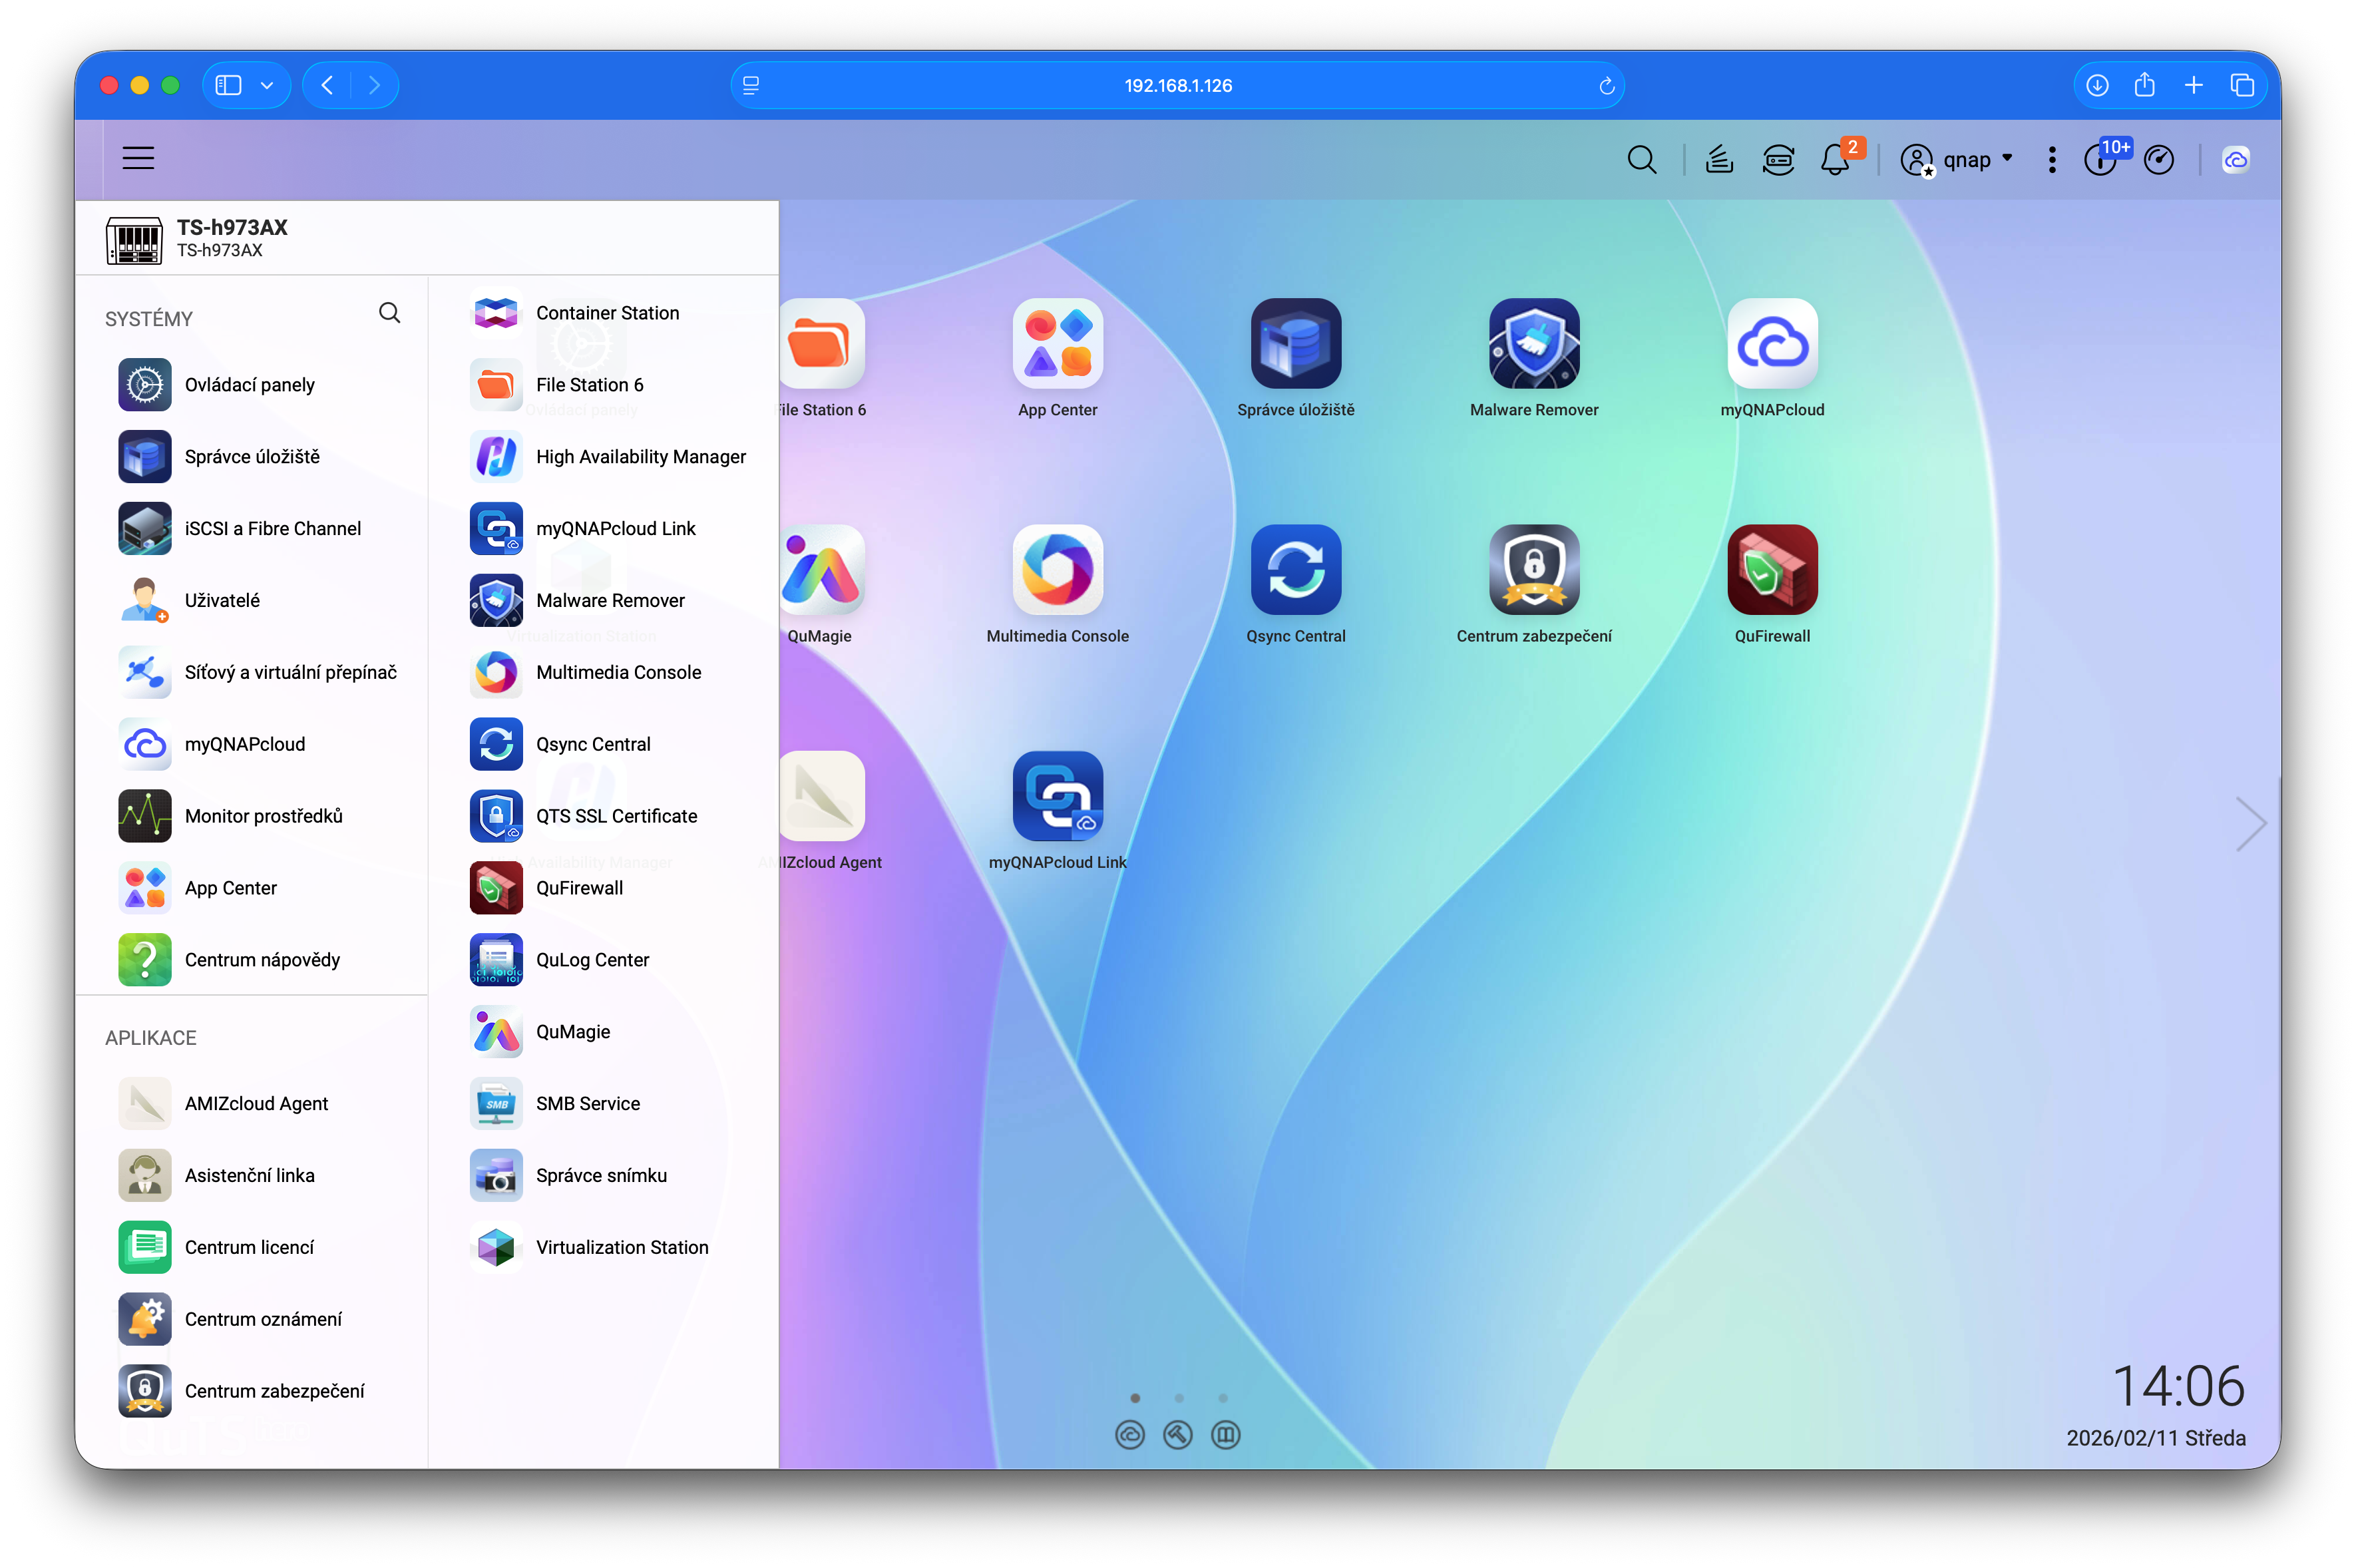
Task: Open the dashboard gauge icon
Action: click(2159, 159)
